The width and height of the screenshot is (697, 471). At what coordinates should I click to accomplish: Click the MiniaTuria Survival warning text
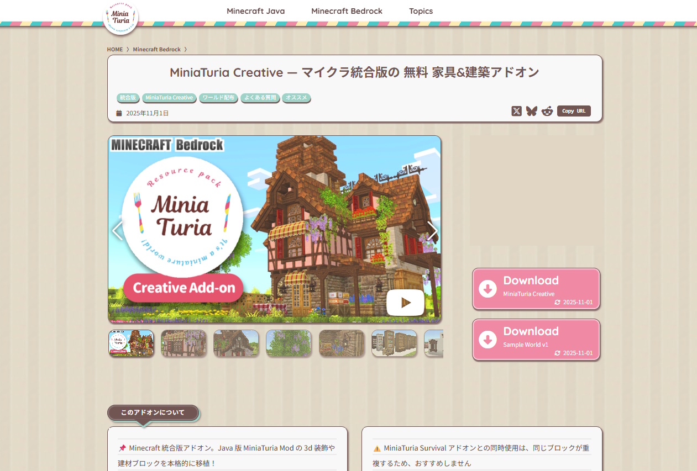point(481,456)
